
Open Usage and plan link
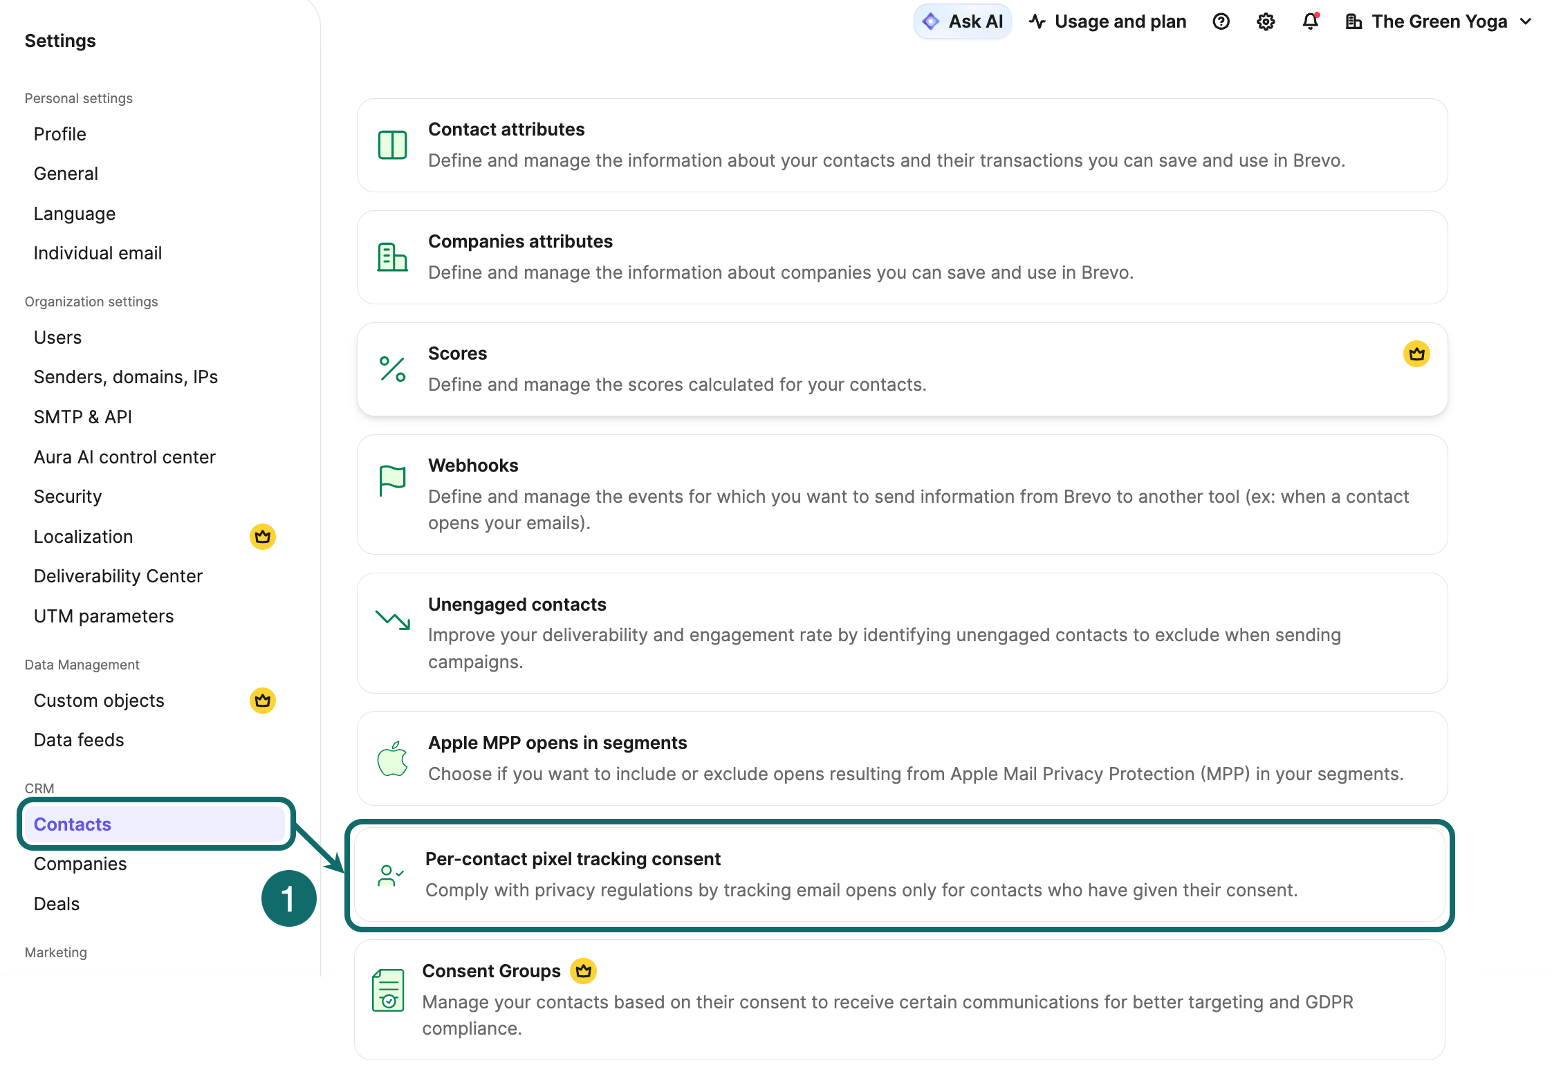1107,21
